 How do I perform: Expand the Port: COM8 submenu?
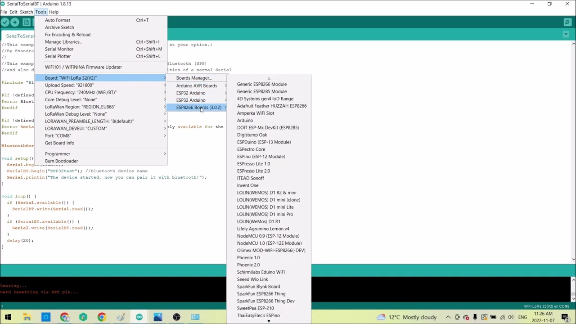click(x=102, y=135)
